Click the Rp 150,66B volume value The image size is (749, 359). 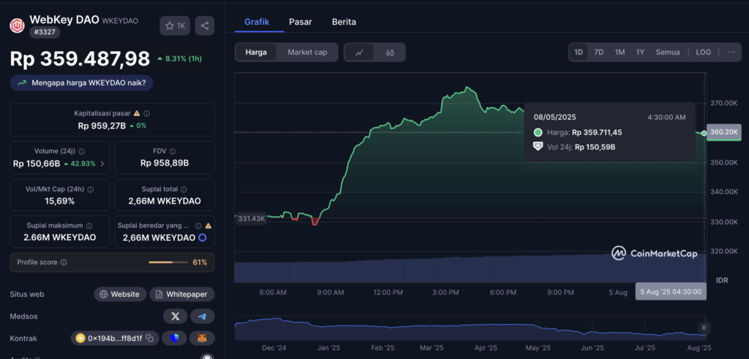37,163
